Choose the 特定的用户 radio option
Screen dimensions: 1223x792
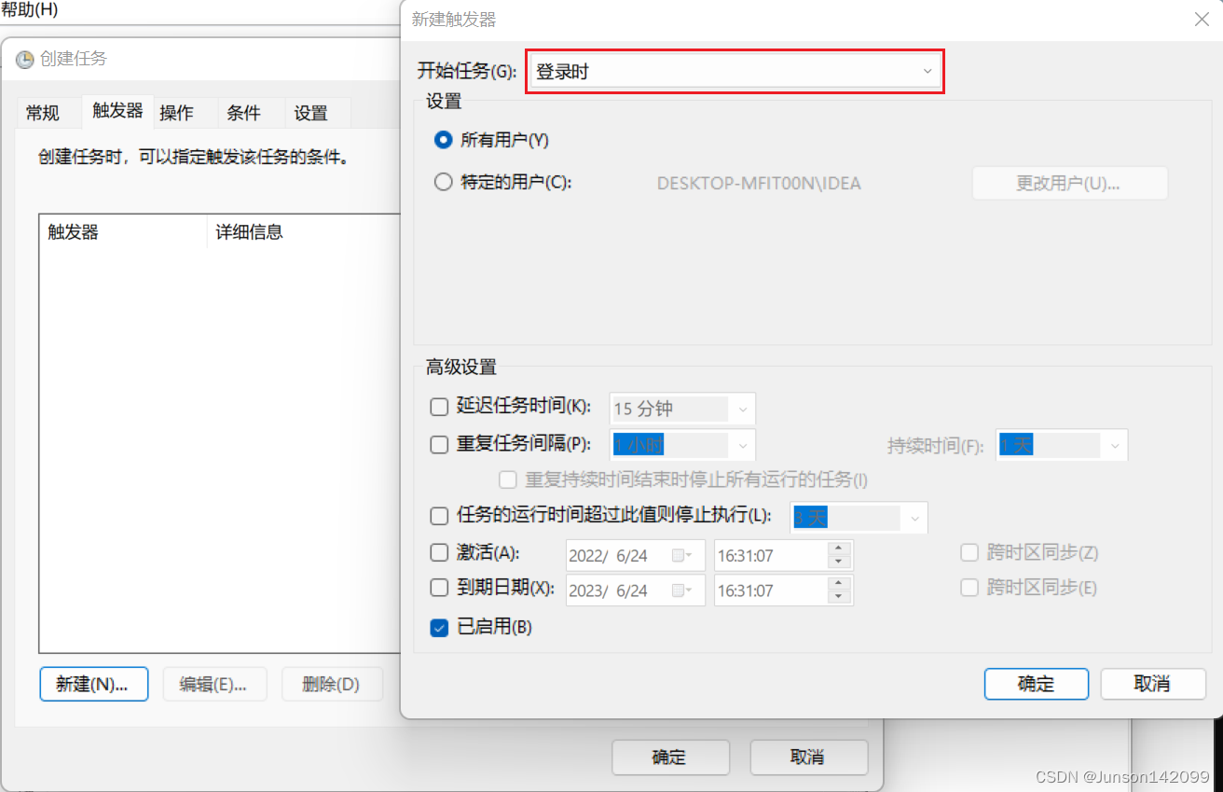tap(443, 182)
